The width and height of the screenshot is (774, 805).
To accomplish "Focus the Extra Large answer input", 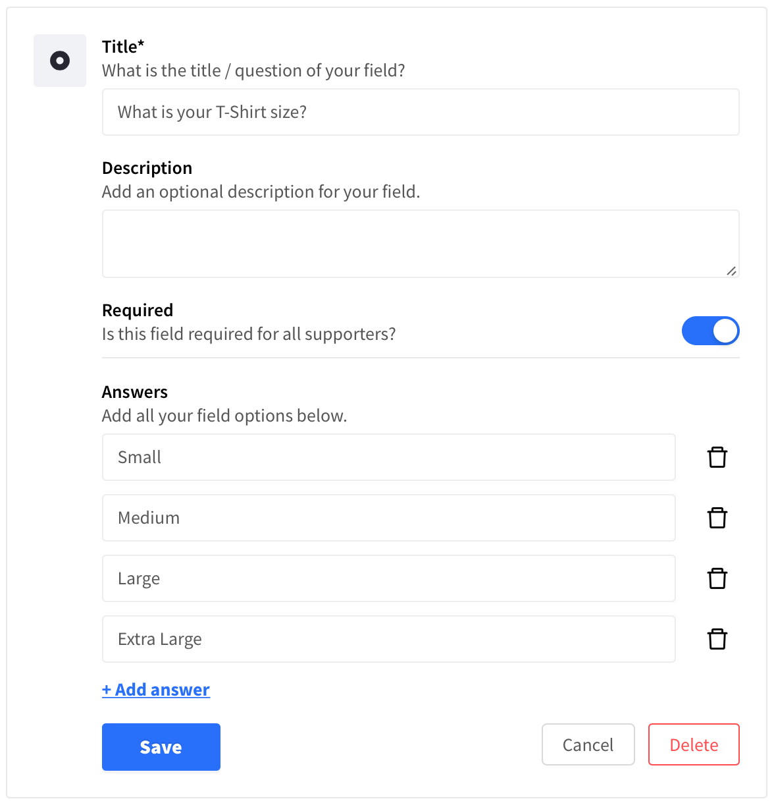I will coord(389,639).
